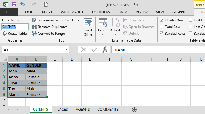Click the Resize Table button
The image size is (205, 114).
(x=15, y=34)
